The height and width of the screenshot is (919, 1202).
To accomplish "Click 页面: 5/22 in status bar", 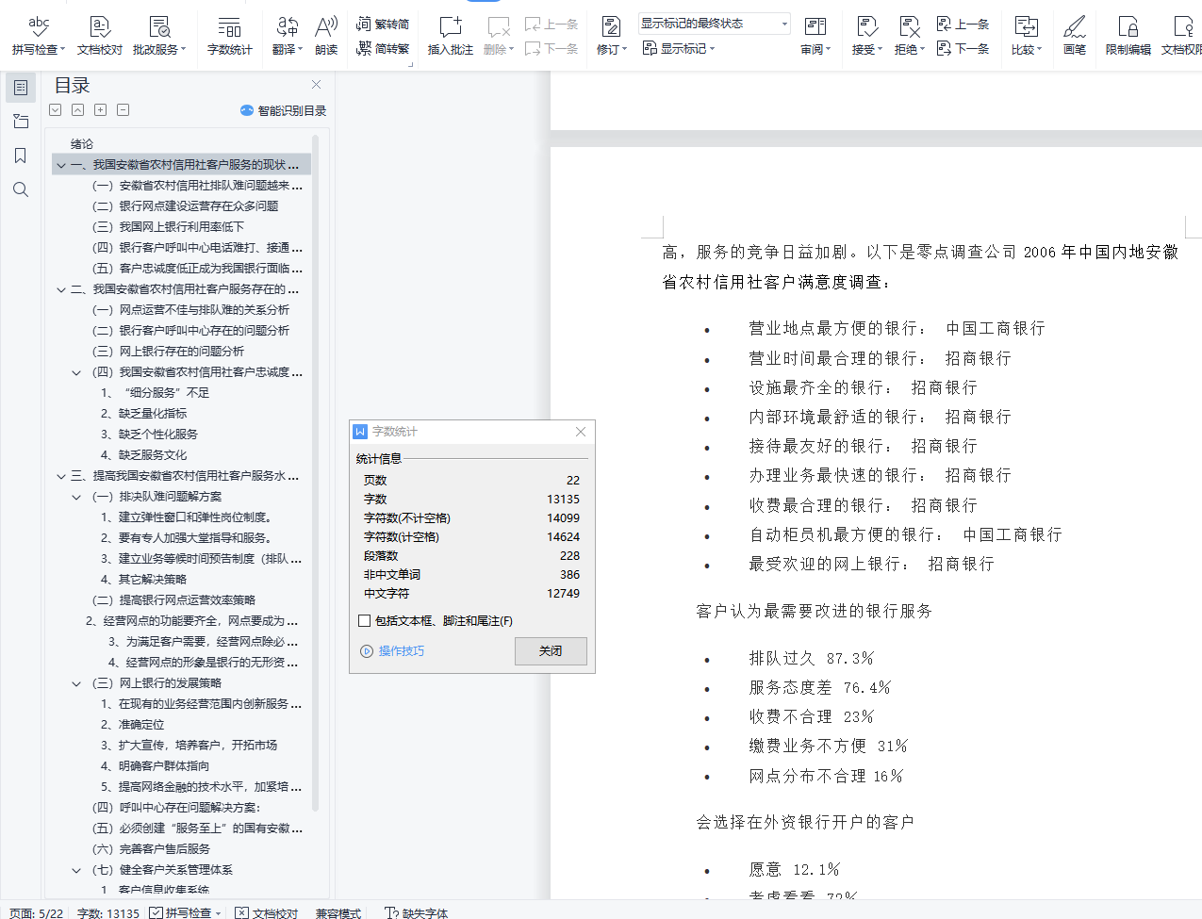I will pyautogui.click(x=37, y=912).
